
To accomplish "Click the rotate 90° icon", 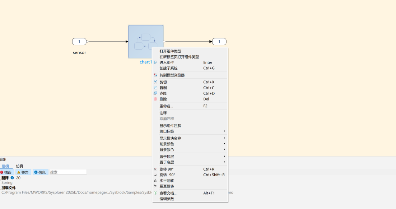I will coord(155,169).
